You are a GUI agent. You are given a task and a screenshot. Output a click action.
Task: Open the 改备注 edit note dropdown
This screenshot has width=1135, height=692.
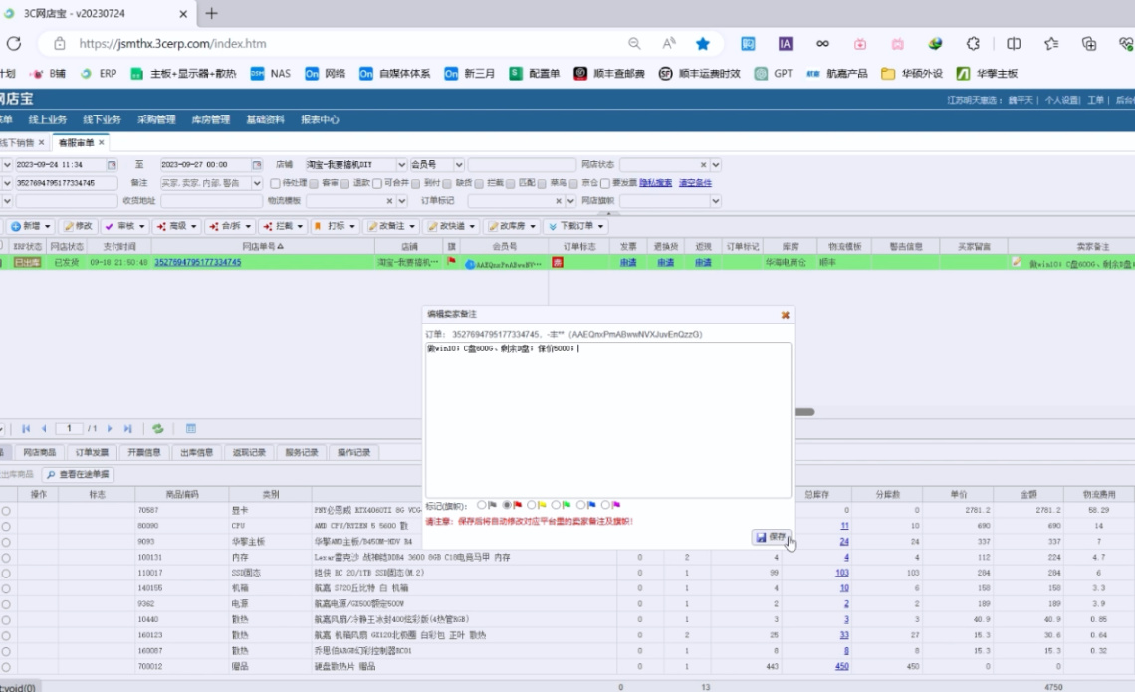point(391,226)
